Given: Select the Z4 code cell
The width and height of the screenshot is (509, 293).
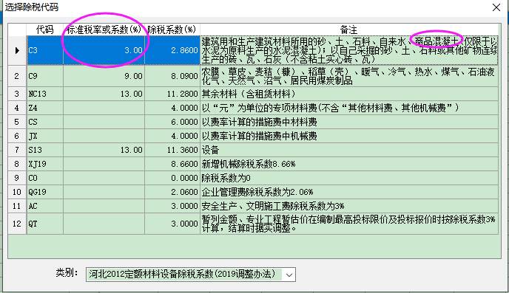Looking at the screenshot, I should pos(45,108).
